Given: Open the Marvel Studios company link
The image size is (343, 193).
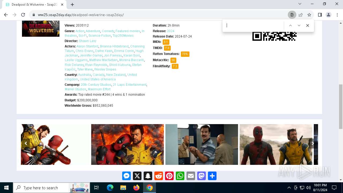Looking at the screenshot, I should (76, 89).
